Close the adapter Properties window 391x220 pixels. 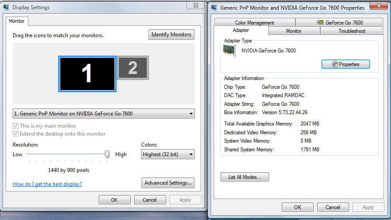click(x=378, y=6)
